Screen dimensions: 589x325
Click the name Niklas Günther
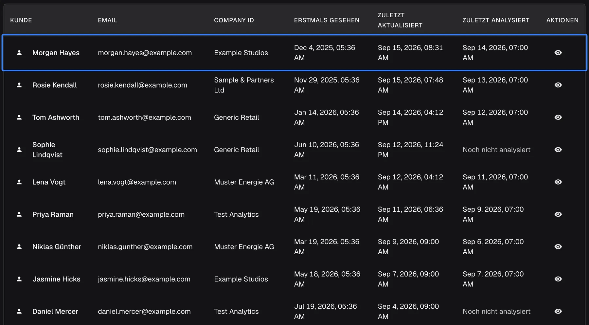click(x=57, y=247)
